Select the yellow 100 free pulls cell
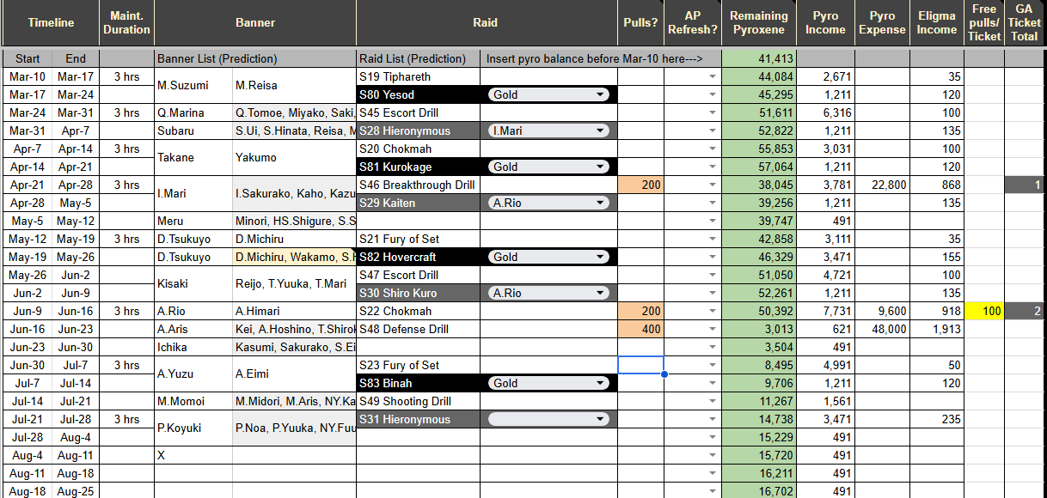Viewport: 1047px width, 498px height. pos(984,311)
